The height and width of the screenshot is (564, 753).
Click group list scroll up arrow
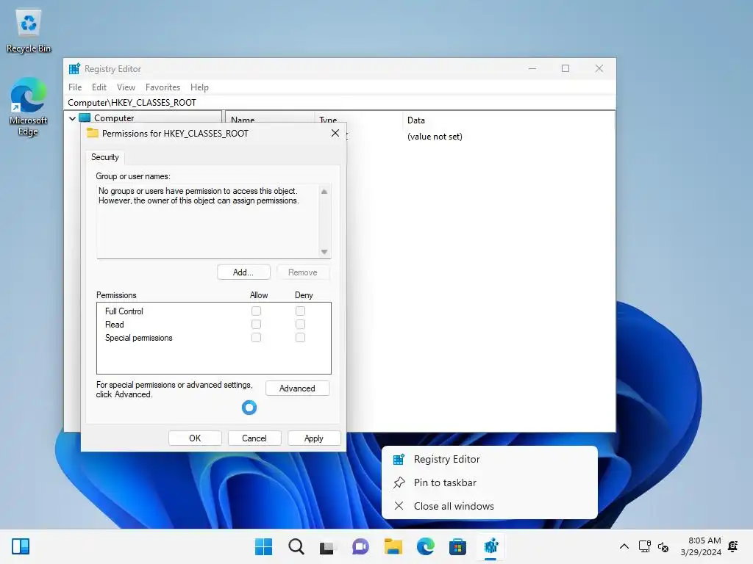click(324, 192)
